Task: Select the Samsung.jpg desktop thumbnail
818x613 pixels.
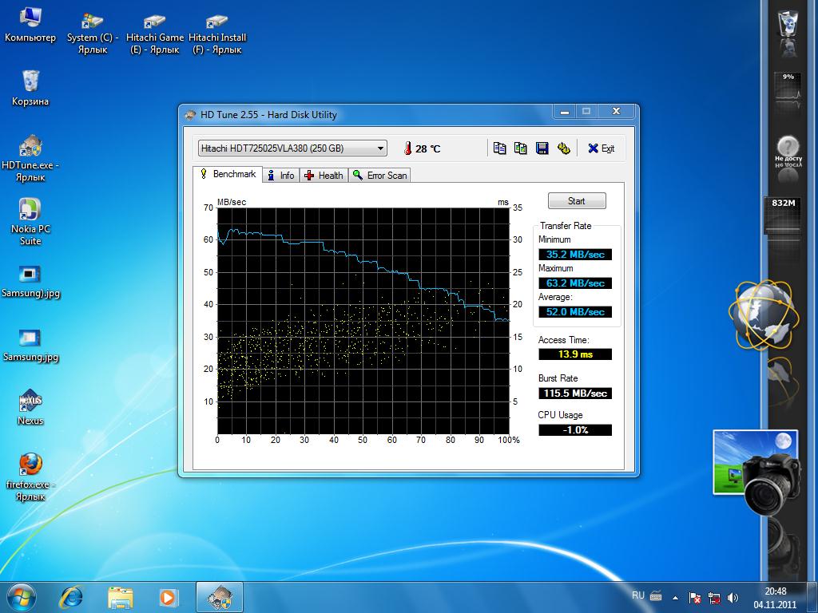Action: click(30, 346)
